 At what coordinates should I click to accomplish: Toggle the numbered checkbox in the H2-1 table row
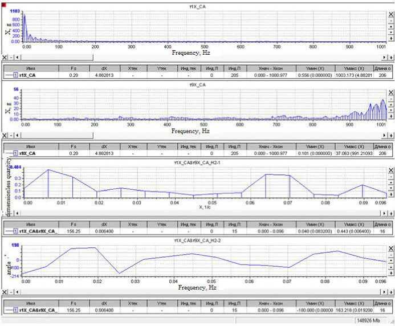[x=15, y=231]
